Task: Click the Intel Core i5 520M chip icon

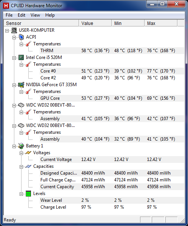Action: pyautogui.click(x=21, y=57)
